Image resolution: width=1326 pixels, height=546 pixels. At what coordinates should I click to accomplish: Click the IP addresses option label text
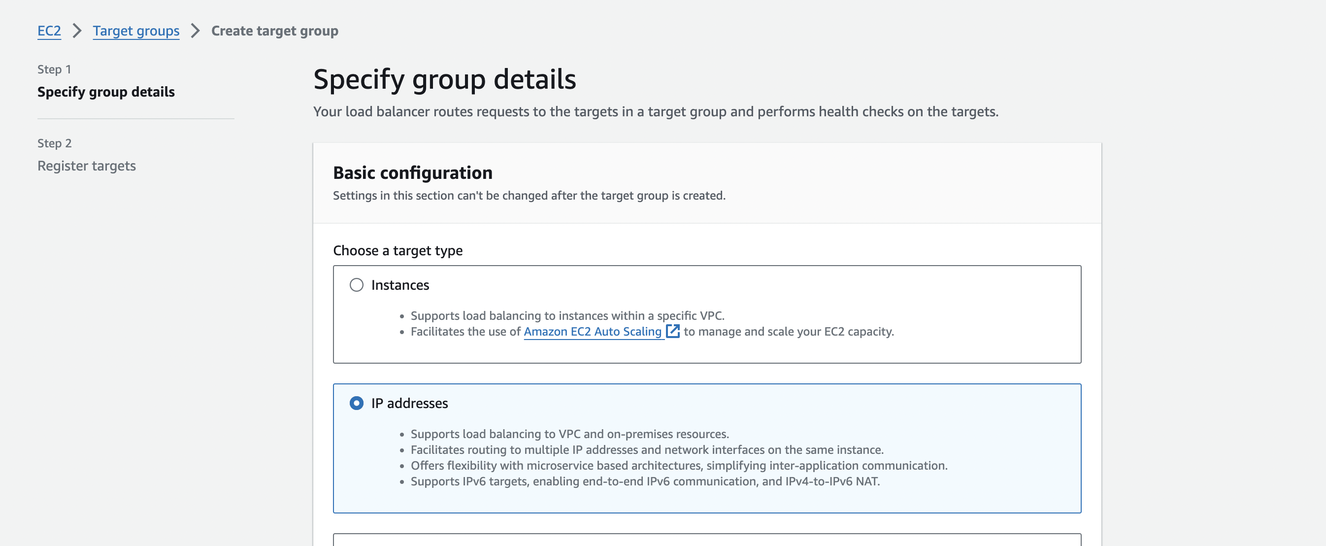coord(409,403)
